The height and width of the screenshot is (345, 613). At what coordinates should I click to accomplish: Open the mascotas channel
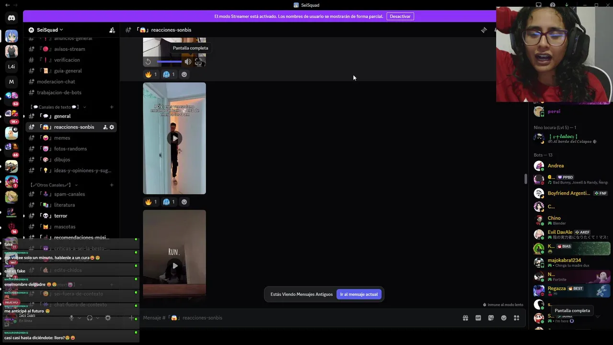71,227
